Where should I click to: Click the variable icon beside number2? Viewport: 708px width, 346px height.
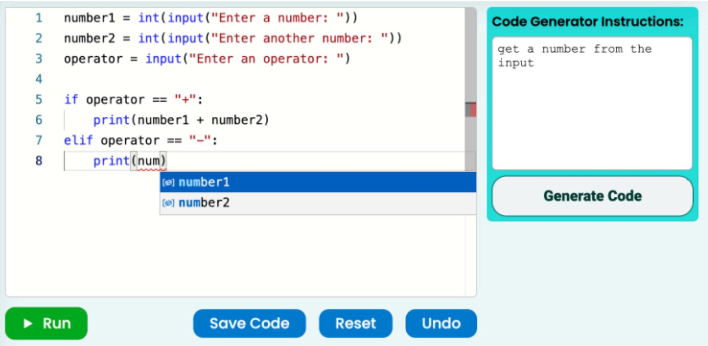pyautogui.click(x=168, y=203)
